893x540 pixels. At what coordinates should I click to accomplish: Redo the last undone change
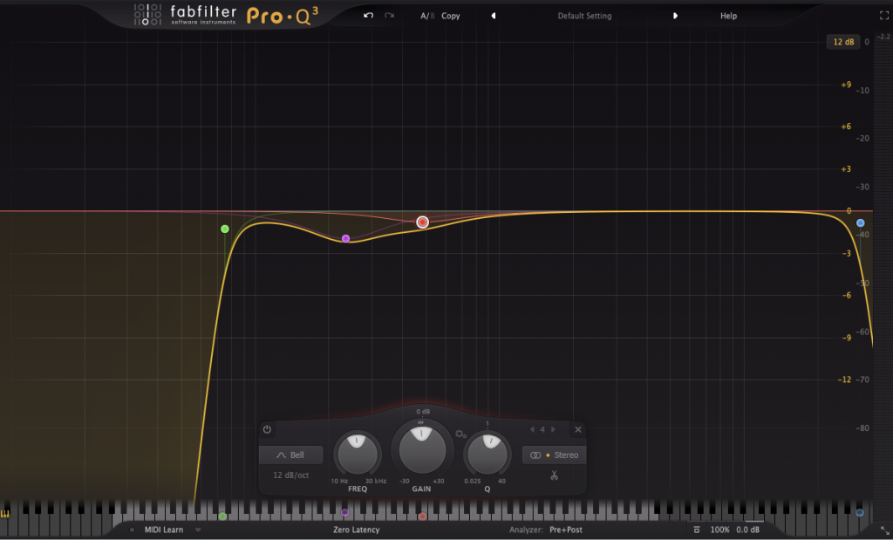coord(390,16)
